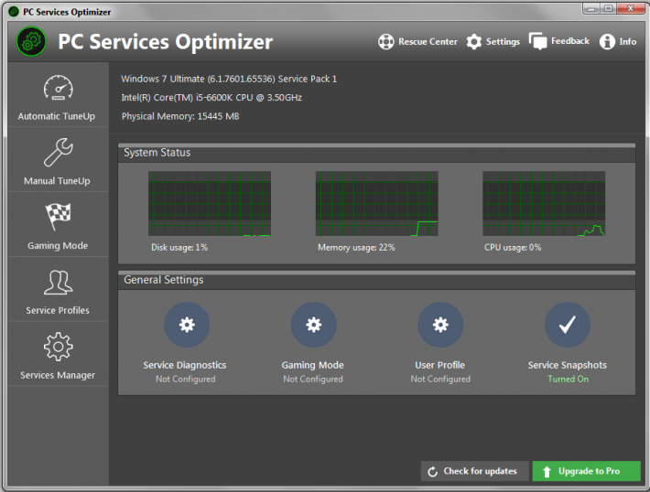
Task: Click the Service Snapshots label
Action: (x=567, y=365)
